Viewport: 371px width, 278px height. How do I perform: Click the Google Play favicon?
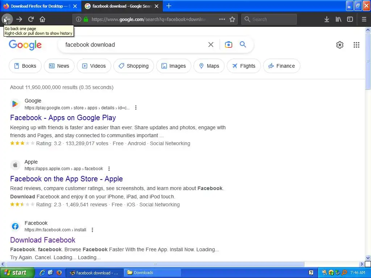[15, 104]
